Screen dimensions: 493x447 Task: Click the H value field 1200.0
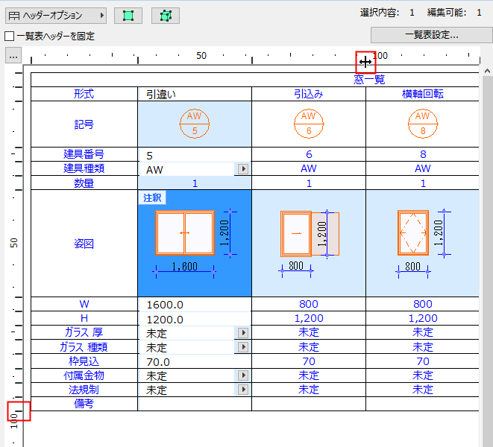(195, 319)
